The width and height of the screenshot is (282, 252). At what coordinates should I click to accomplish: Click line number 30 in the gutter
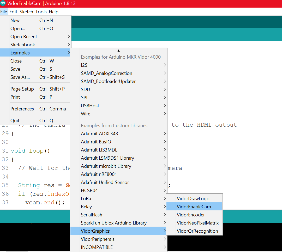coord(5,142)
